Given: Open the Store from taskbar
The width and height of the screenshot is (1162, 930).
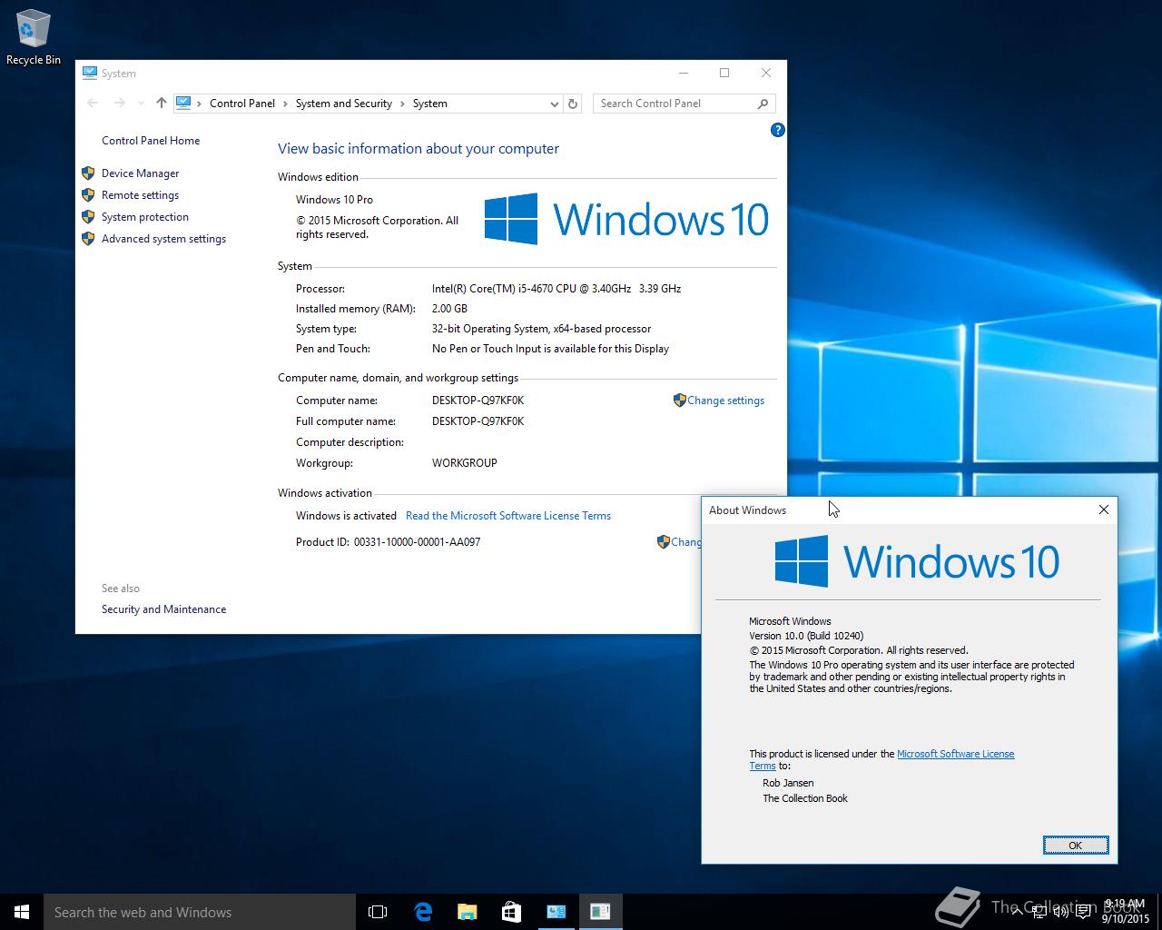Looking at the screenshot, I should [511, 912].
